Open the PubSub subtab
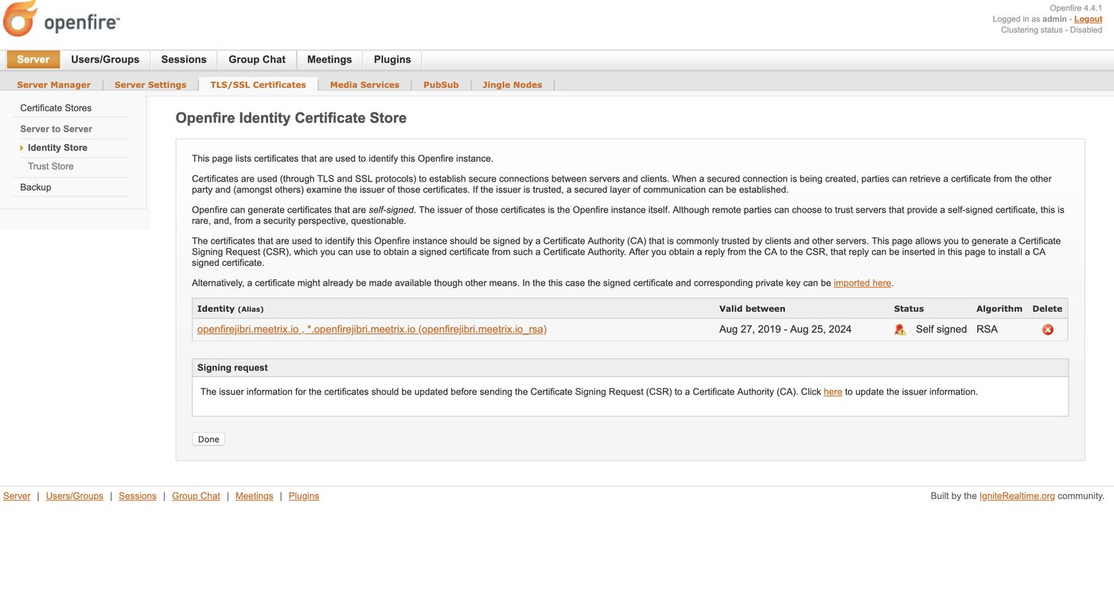 point(441,84)
